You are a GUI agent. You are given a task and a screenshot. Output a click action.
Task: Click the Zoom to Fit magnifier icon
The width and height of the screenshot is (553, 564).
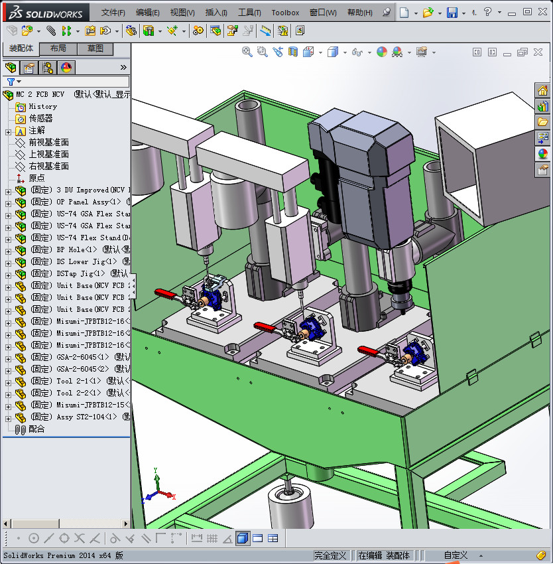click(x=247, y=52)
